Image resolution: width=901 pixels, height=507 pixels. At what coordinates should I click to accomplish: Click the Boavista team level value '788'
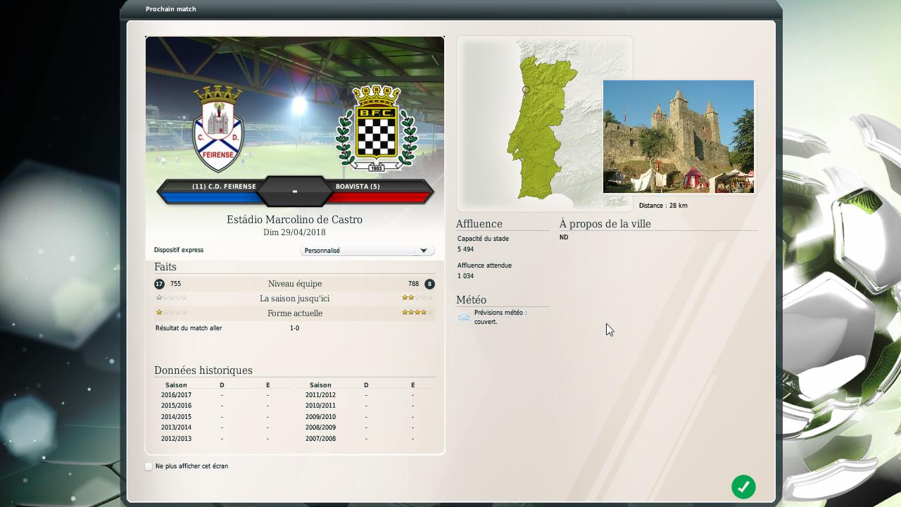tap(413, 284)
